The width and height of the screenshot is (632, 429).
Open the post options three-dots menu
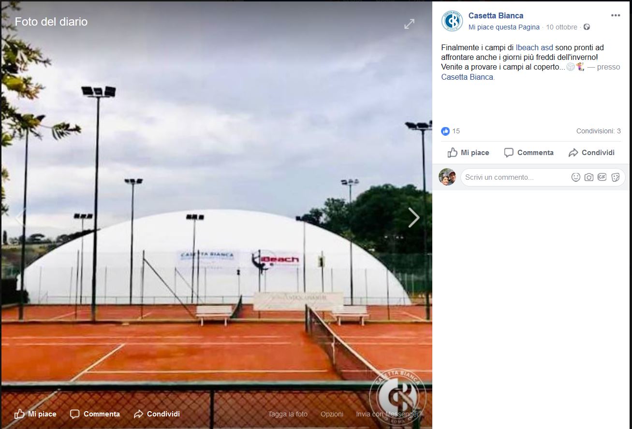pyautogui.click(x=615, y=15)
